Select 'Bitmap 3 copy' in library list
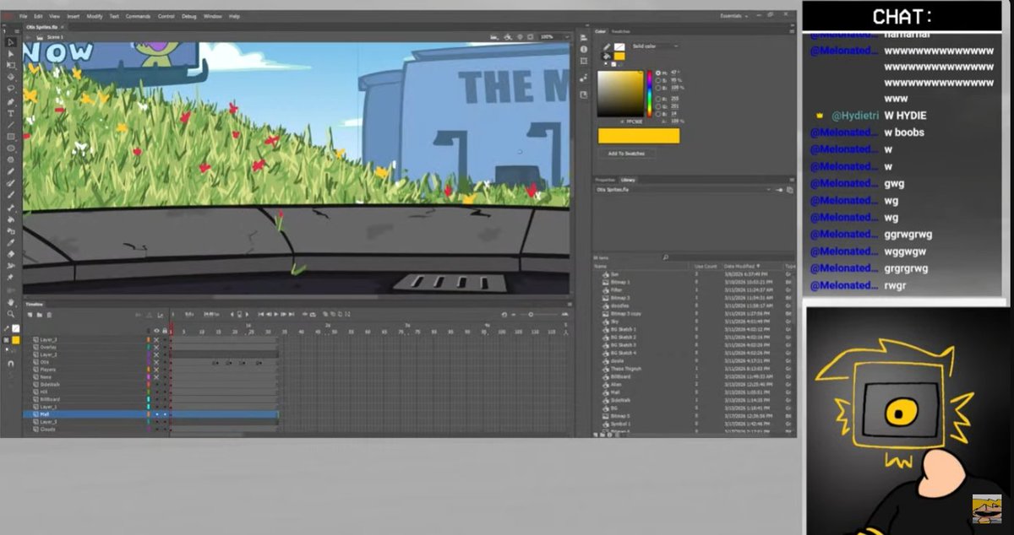Viewport: 1014px width, 535px height. tap(625, 313)
